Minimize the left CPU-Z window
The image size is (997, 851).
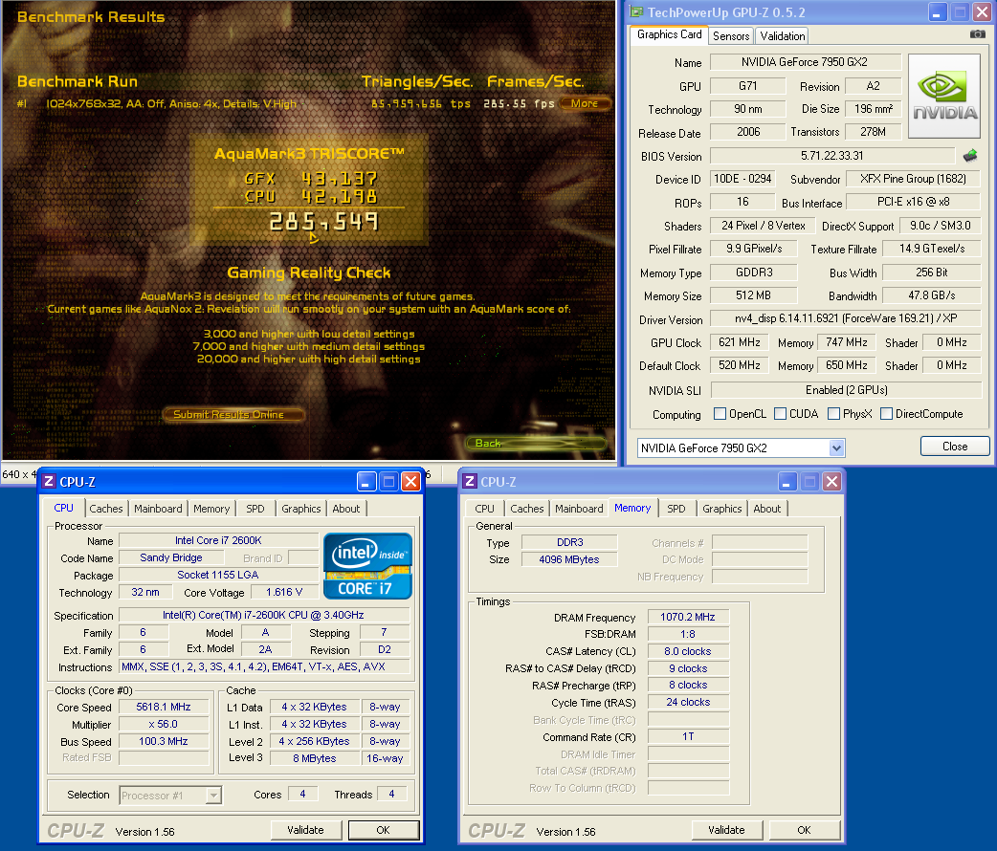(366, 482)
